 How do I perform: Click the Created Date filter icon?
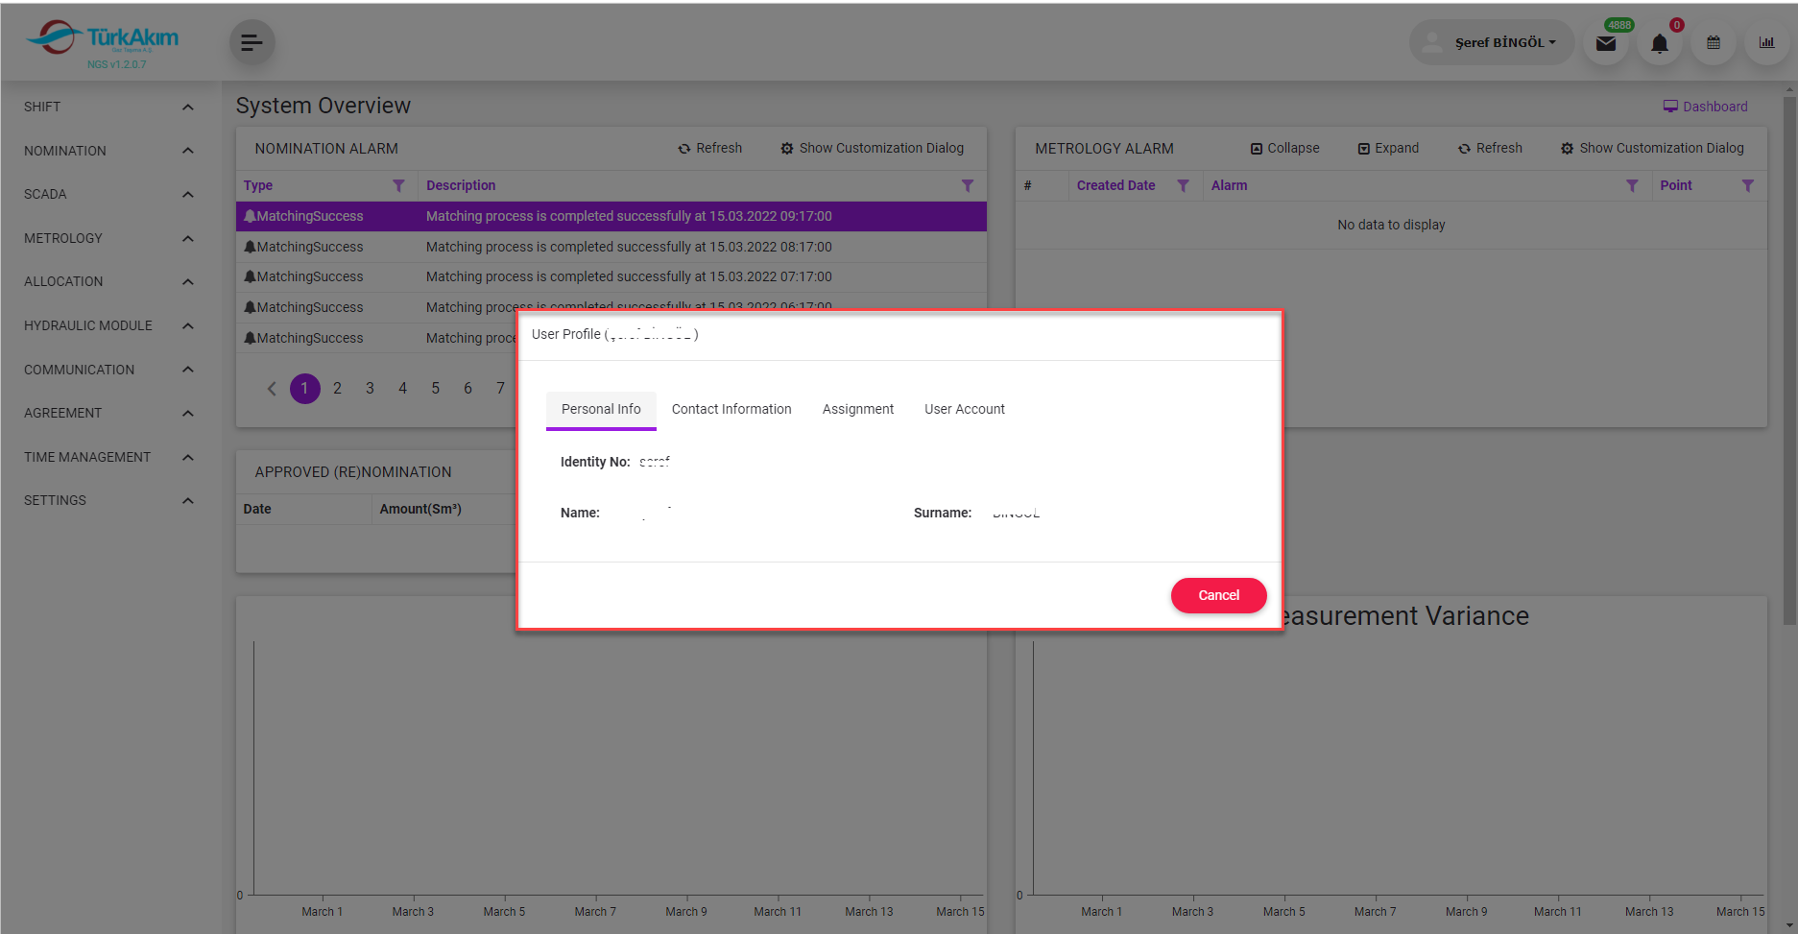[x=1183, y=185]
